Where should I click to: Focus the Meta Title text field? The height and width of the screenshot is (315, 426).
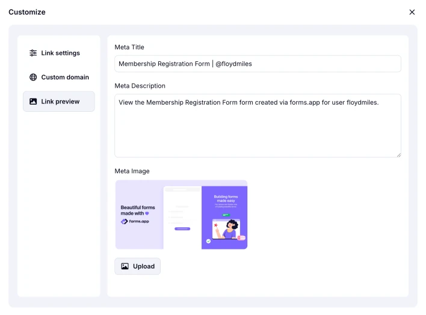pyautogui.click(x=258, y=64)
